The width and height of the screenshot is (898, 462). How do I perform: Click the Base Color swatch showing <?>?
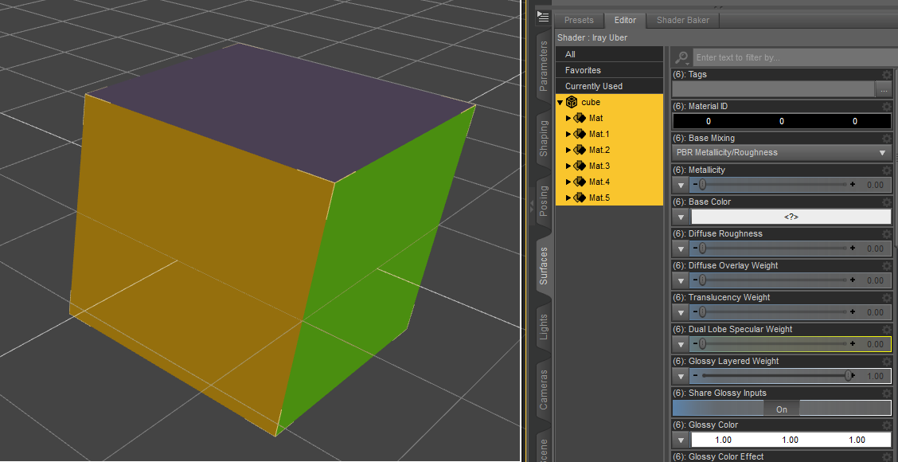click(x=791, y=217)
